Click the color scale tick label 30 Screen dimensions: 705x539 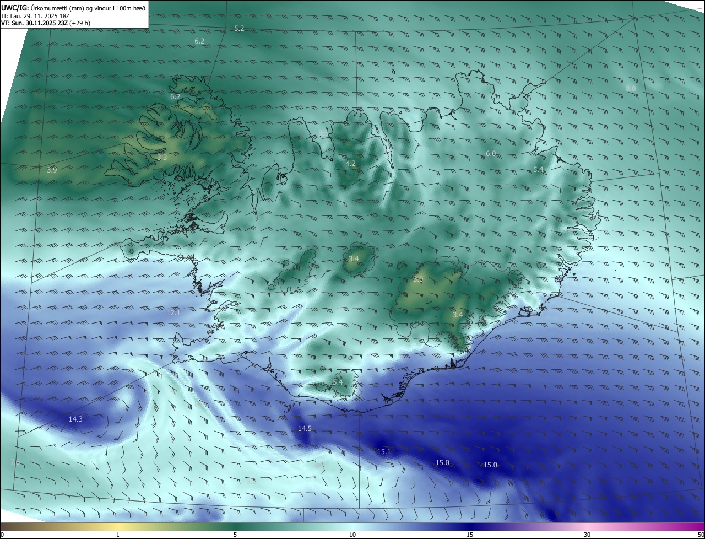pyautogui.click(x=587, y=535)
